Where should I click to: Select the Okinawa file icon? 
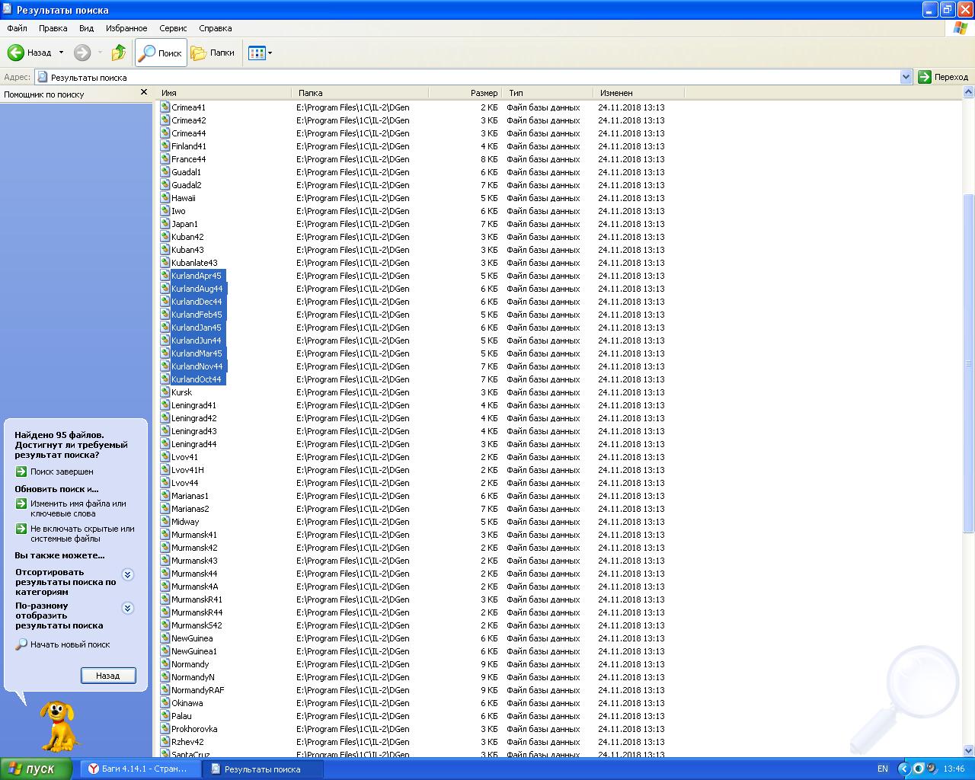(x=165, y=703)
